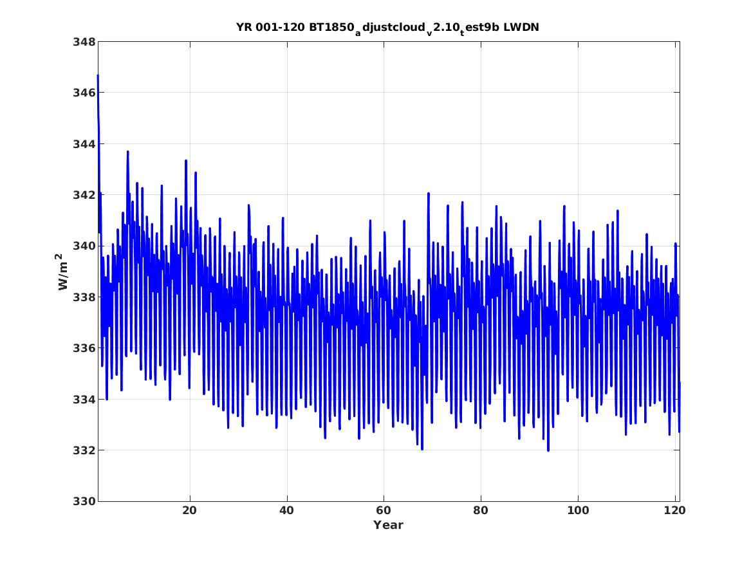Click the x-axis tick label 80
The height and width of the screenshot is (563, 751).
[x=481, y=511]
